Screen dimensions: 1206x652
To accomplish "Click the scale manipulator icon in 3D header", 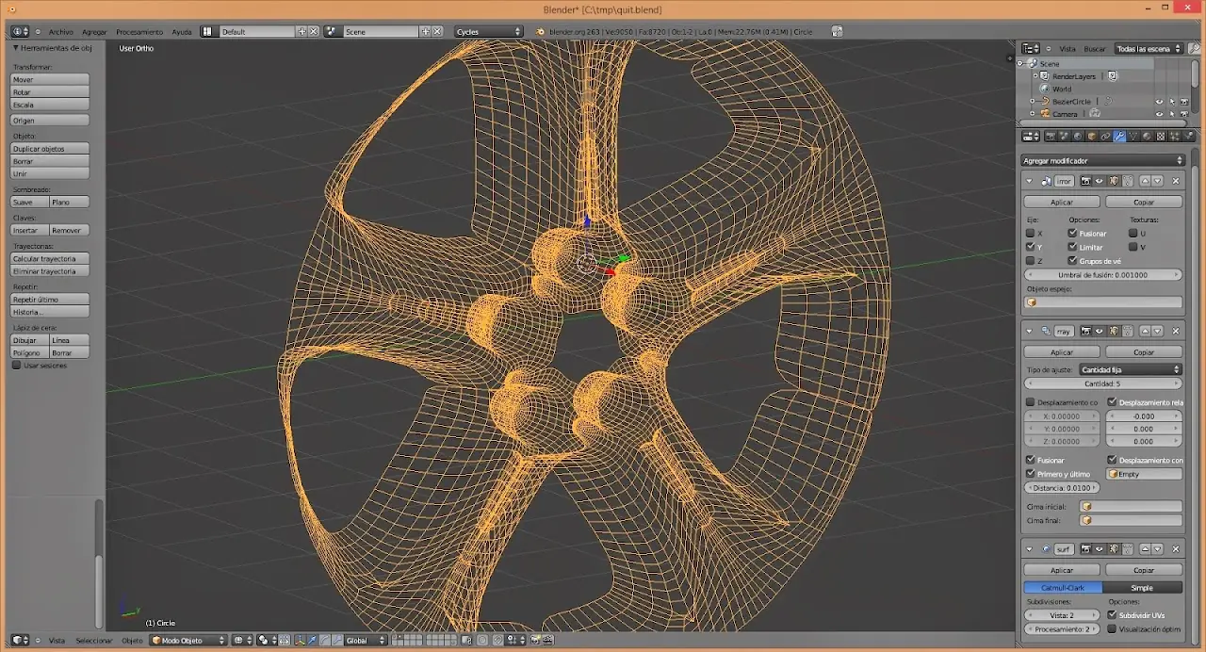I will 337,640.
